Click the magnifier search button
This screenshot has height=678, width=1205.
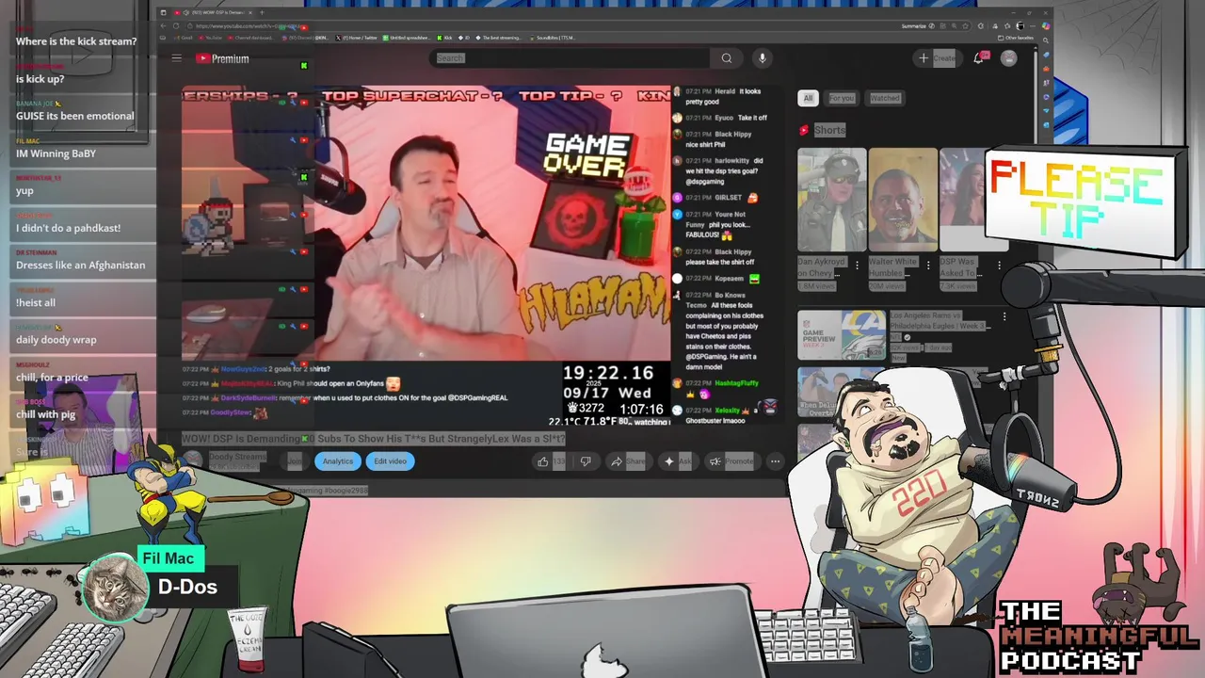(727, 58)
